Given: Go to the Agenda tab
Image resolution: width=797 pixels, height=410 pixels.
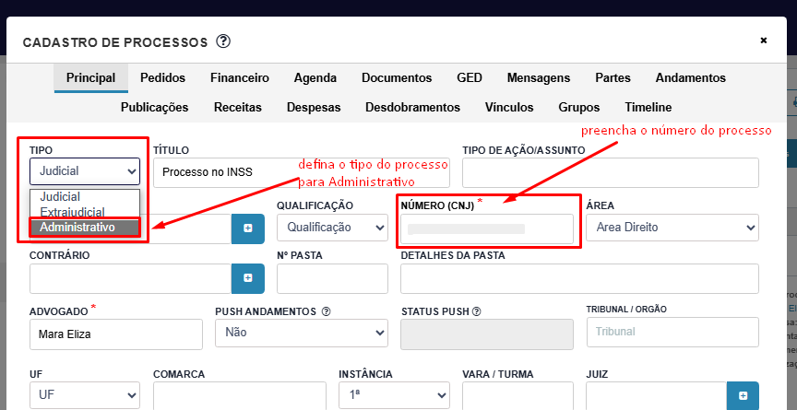Looking at the screenshot, I should click(x=315, y=78).
